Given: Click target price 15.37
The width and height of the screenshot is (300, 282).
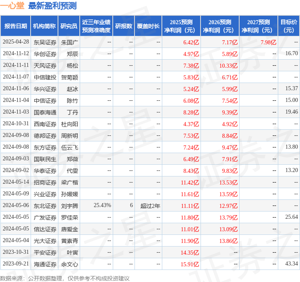Looking at the screenshot, I should (292, 89).
